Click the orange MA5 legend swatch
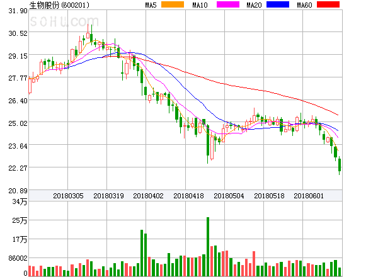 tap(173, 4)
